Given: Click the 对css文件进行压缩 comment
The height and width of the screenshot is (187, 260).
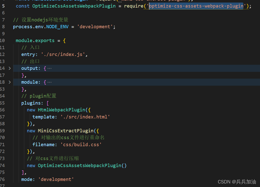Looking at the screenshot, I should [53, 158].
